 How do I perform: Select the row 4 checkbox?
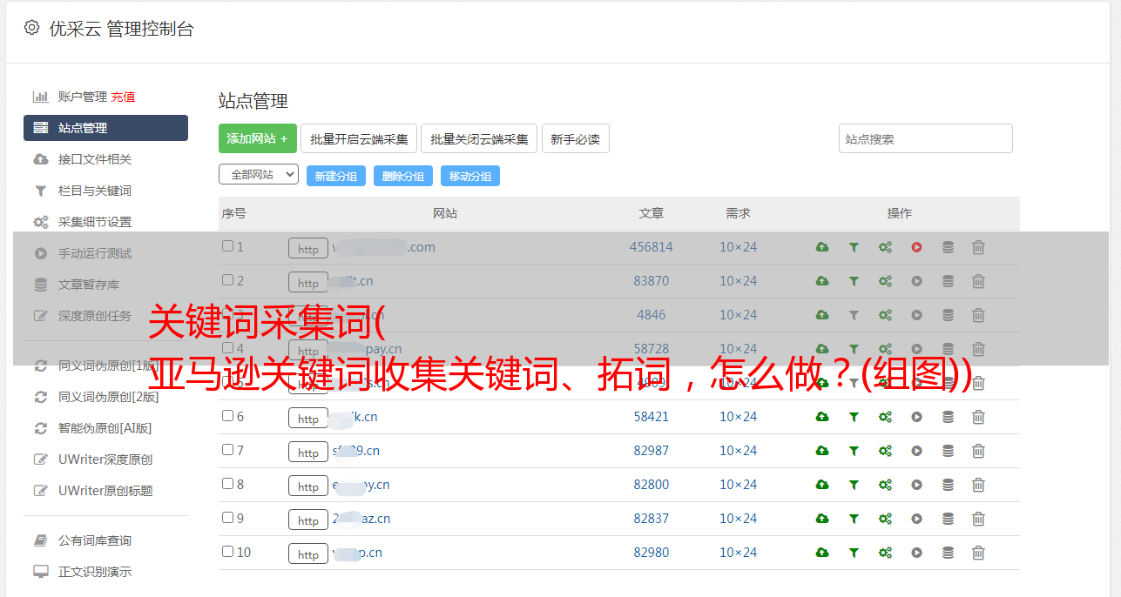point(227,348)
